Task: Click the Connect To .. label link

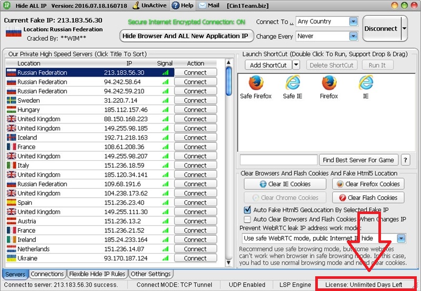Action: pyautogui.click(x=275, y=22)
